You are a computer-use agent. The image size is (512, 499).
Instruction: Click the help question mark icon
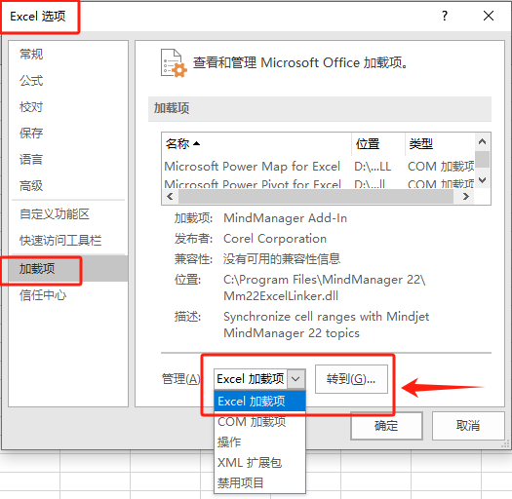[x=445, y=16]
